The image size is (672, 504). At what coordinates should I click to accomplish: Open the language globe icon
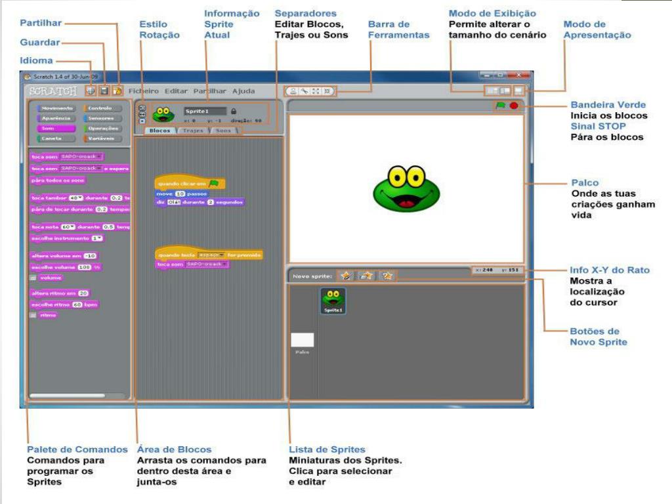point(91,91)
